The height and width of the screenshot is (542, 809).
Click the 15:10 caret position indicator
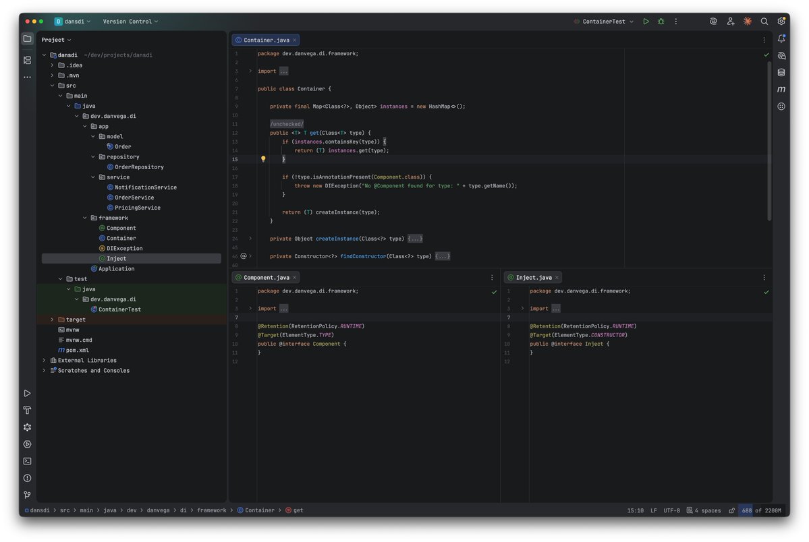(x=635, y=510)
